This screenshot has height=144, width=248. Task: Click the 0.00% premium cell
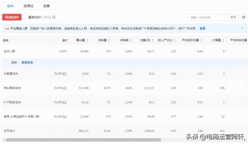(x=63, y=51)
